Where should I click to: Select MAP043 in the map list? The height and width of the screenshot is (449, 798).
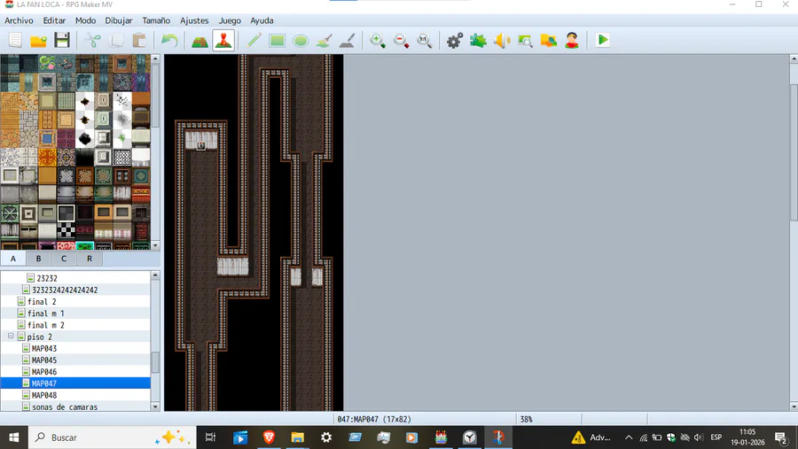coord(44,348)
